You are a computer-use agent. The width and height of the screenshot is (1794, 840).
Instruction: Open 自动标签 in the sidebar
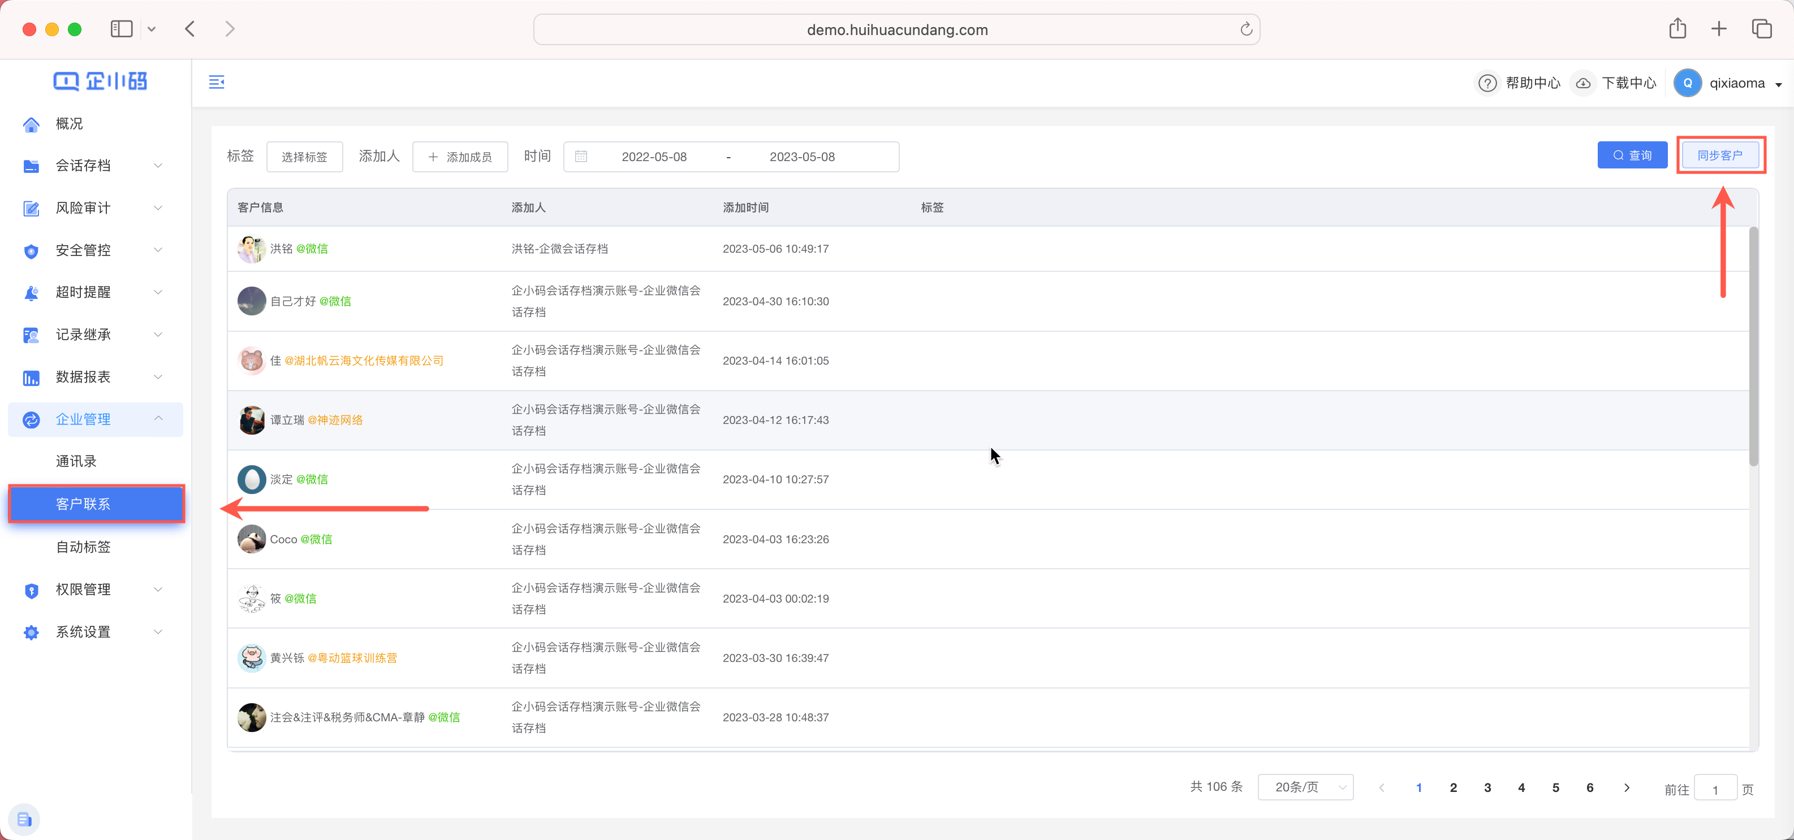(x=83, y=547)
